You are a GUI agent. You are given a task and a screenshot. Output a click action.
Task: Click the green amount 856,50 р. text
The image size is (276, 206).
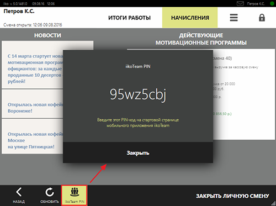[222, 114]
